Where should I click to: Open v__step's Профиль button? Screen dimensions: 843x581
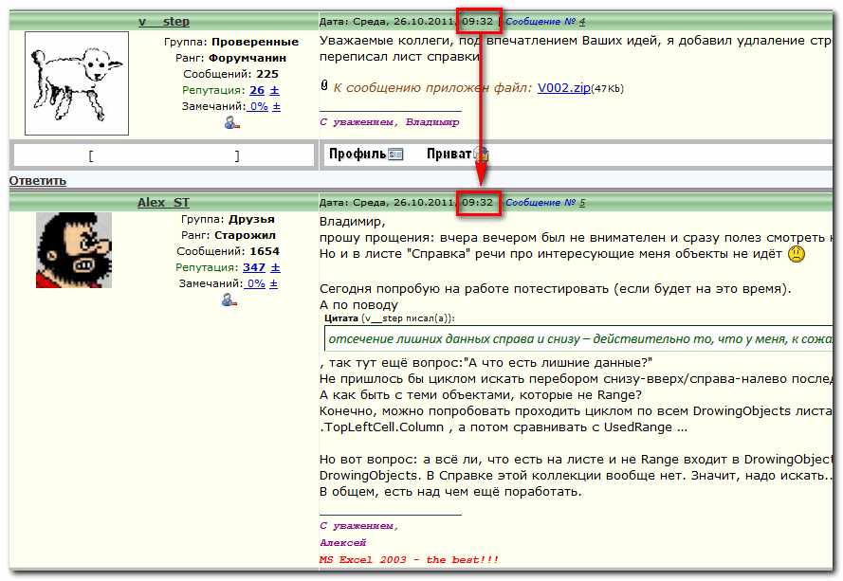[366, 154]
